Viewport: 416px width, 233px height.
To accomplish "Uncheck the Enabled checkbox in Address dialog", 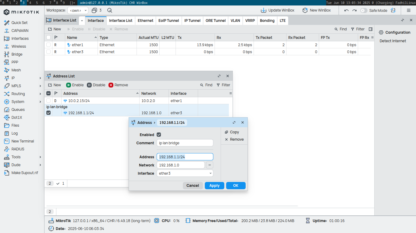I will [x=159, y=135].
